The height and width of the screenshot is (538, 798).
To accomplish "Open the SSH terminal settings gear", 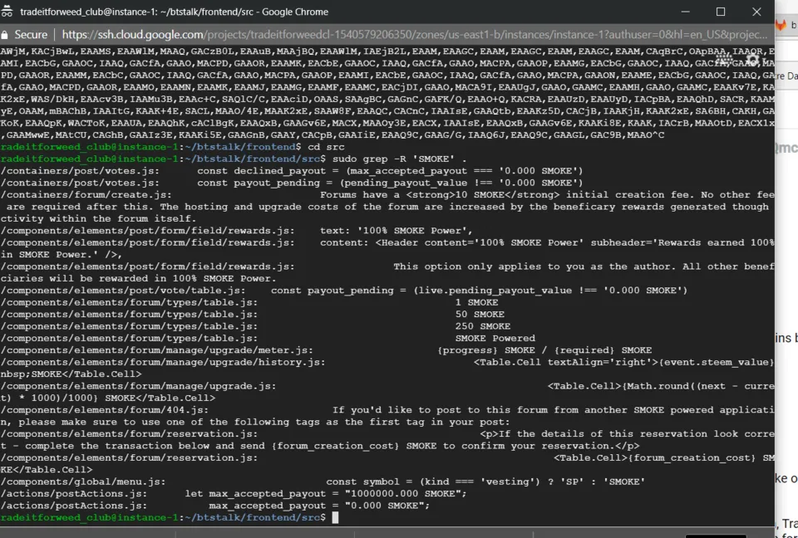I will tap(752, 60).
